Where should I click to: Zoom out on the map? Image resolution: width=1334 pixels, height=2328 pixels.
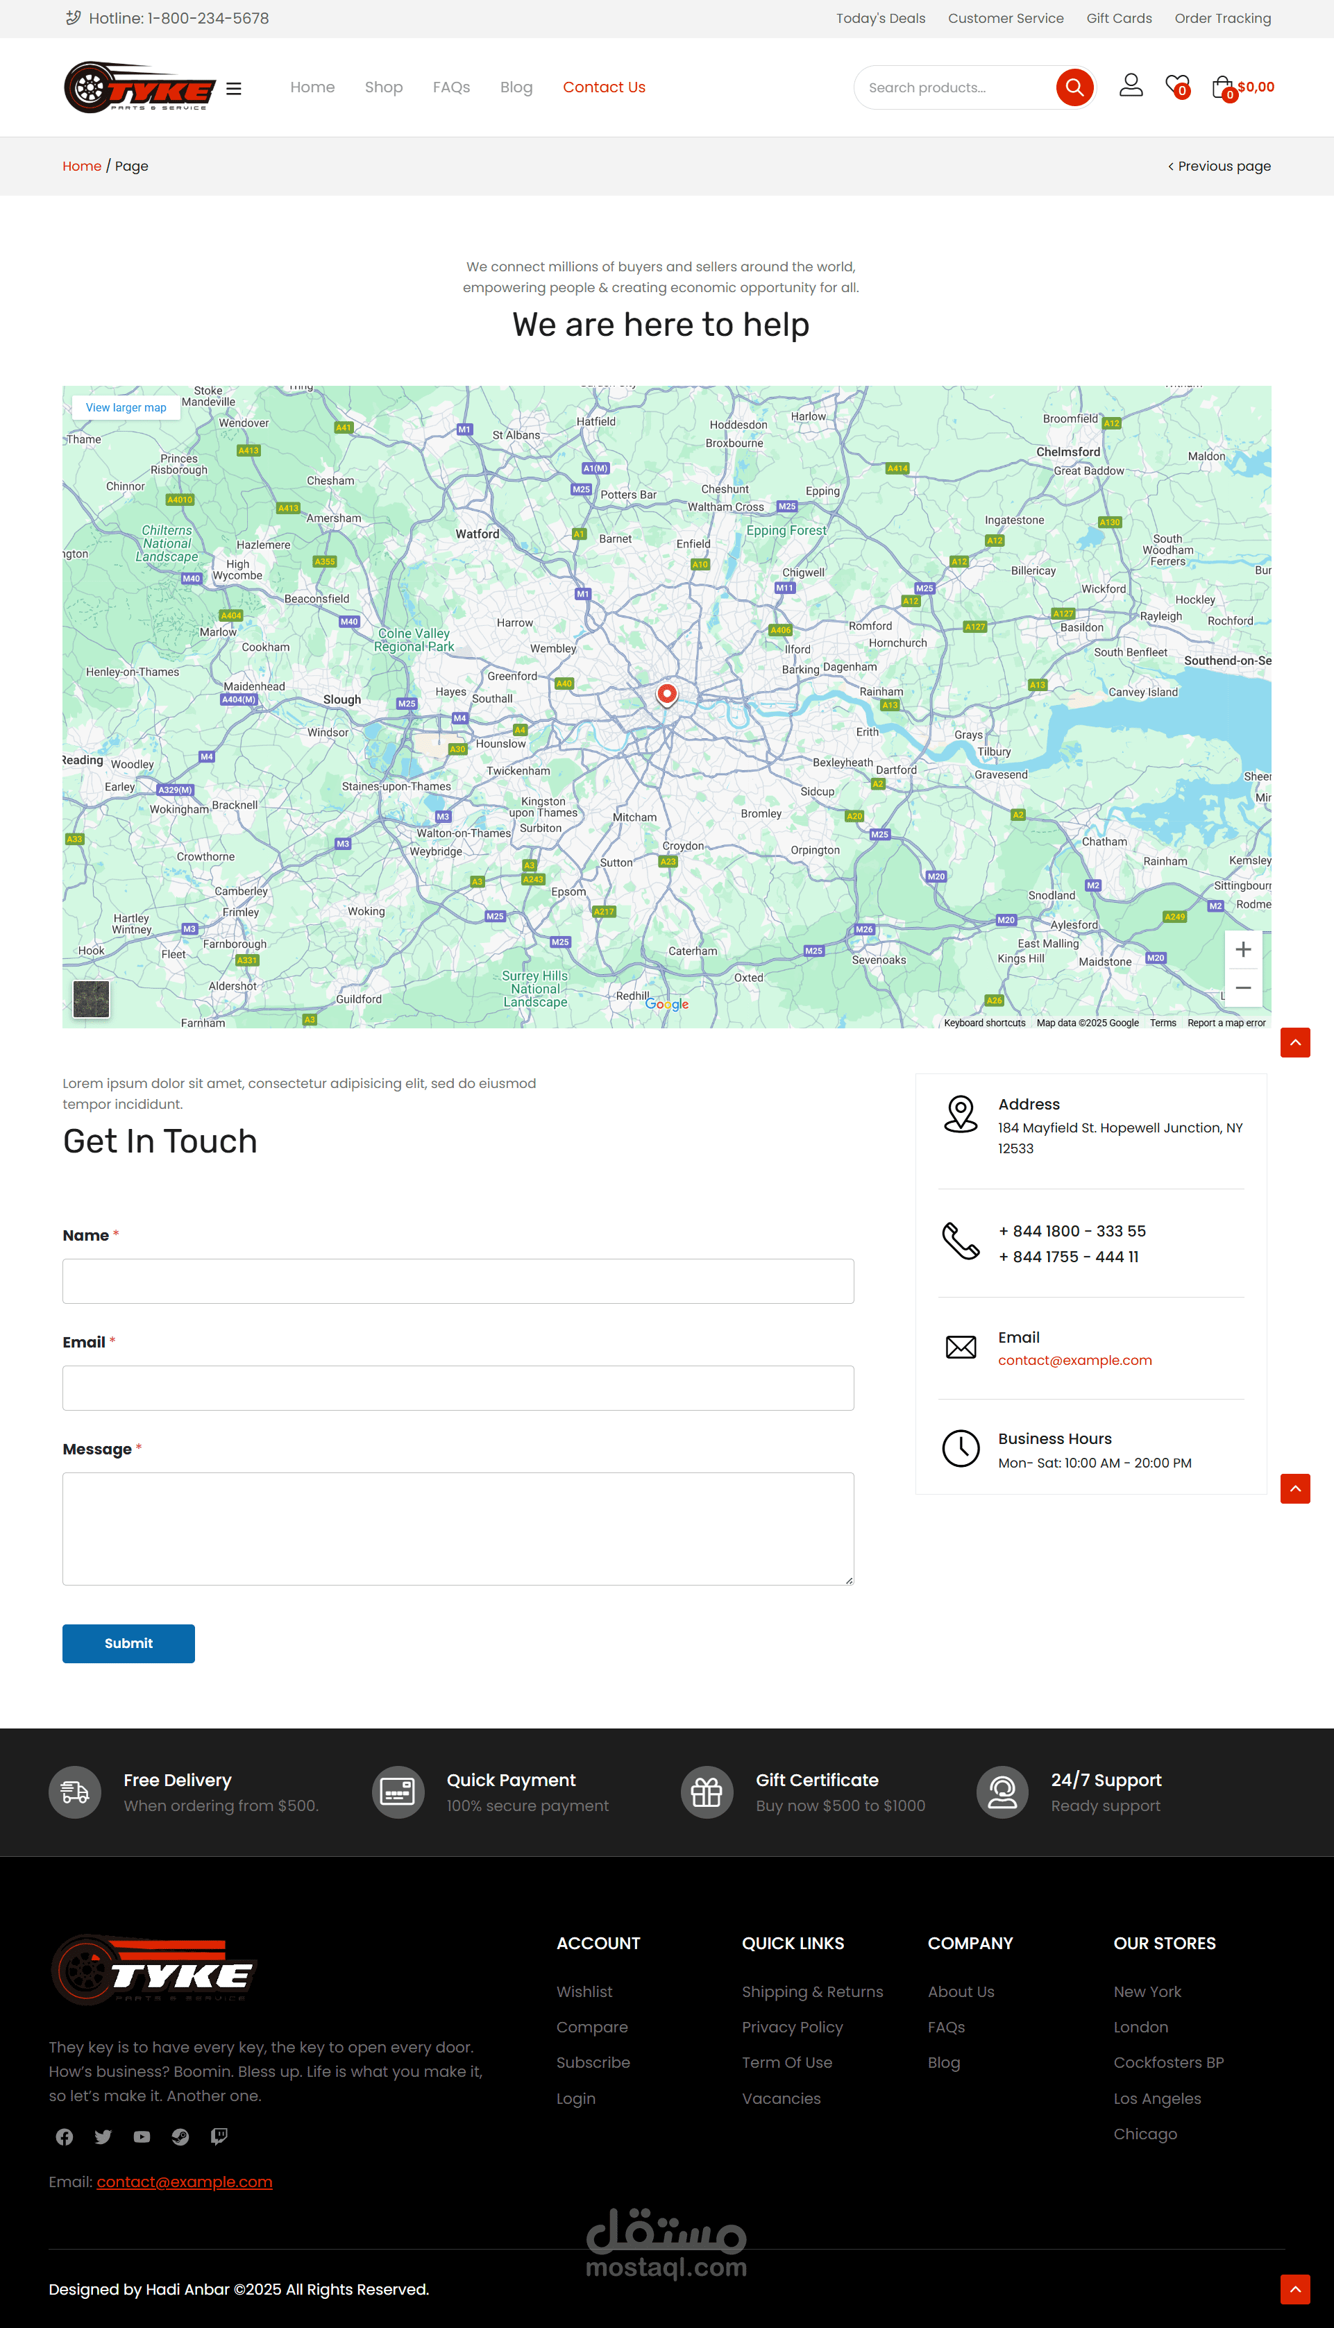click(1242, 987)
